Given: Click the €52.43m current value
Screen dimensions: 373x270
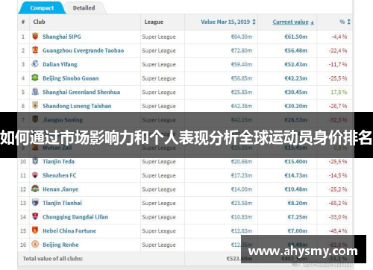Looking at the screenshot, I should click(x=296, y=64).
